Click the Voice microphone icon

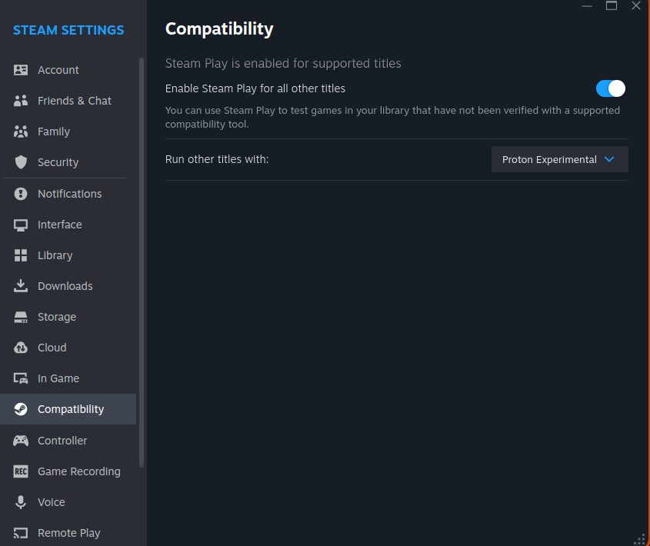[21, 502]
